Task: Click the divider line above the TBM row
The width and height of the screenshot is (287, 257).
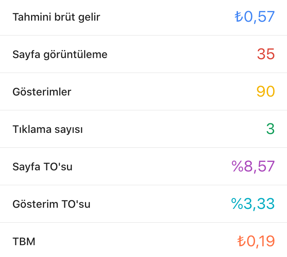Action: pyautogui.click(x=143, y=223)
